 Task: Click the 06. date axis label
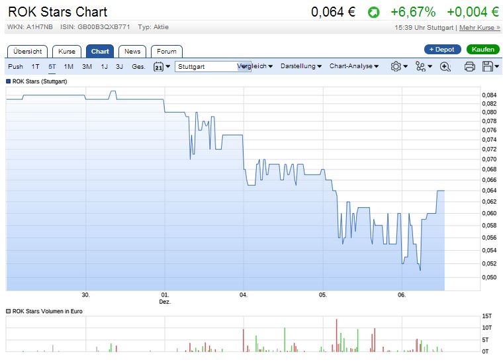(402, 294)
